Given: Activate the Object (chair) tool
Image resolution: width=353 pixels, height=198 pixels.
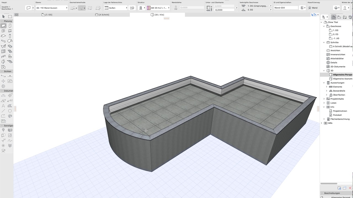Looking at the screenshot, I should pos(10,56).
